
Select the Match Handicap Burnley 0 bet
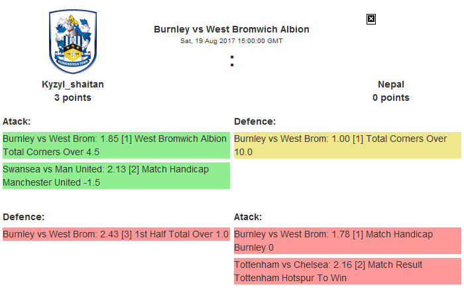click(x=347, y=241)
